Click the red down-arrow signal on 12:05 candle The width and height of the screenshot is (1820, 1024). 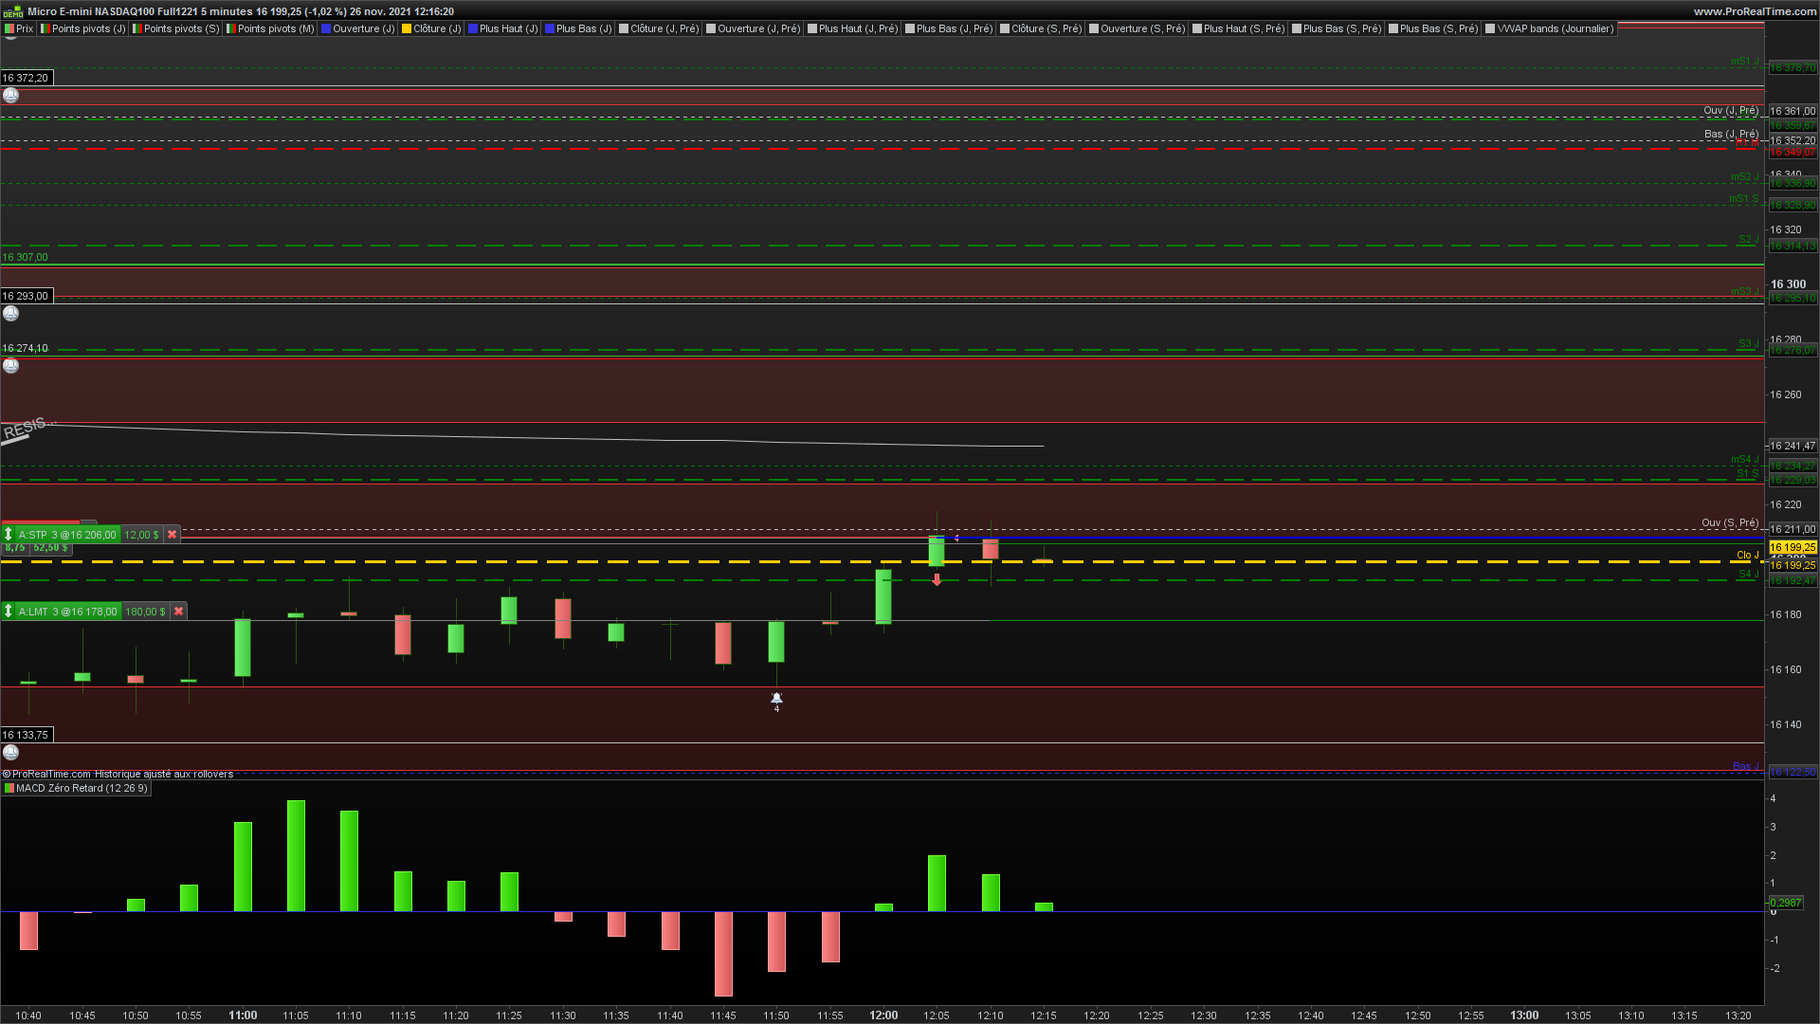tap(937, 579)
